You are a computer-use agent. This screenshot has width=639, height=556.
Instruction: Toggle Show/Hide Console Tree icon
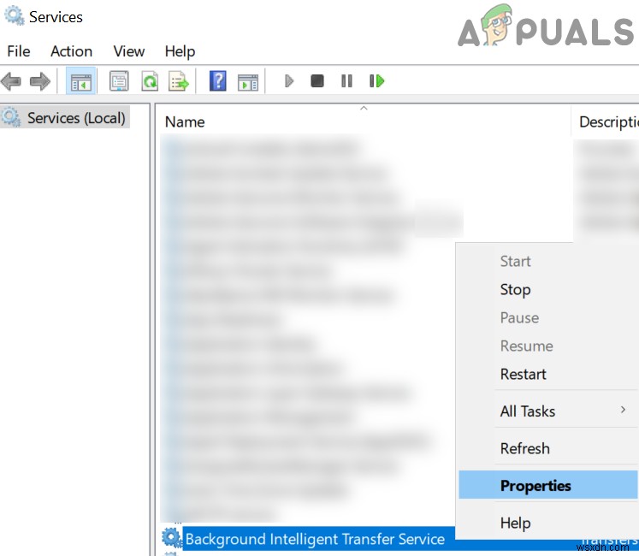[80, 81]
